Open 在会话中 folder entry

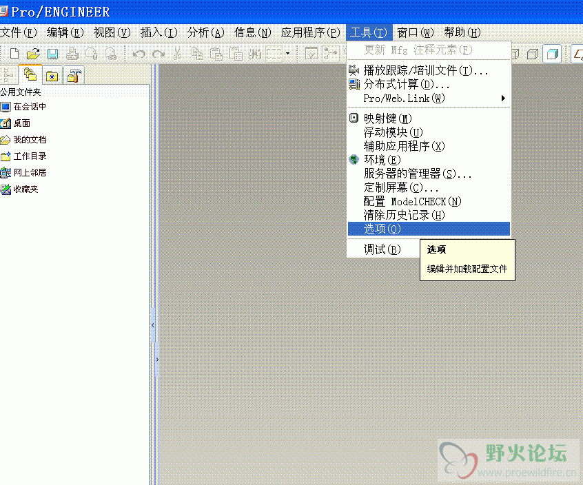[x=23, y=107]
